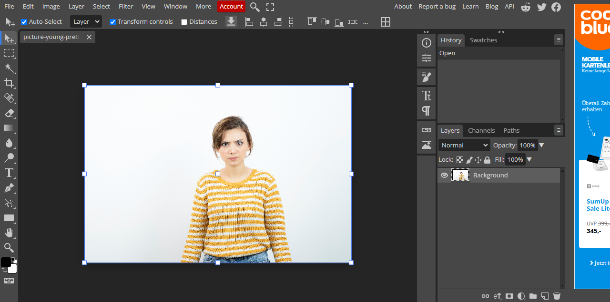Open the Filter menu
This screenshot has width=610, height=302.
[126, 6]
